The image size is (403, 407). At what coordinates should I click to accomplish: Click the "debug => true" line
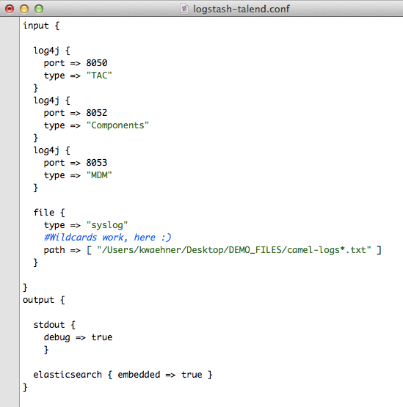coord(78,337)
